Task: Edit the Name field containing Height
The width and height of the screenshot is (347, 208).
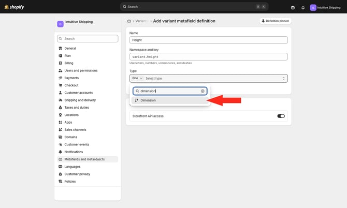Action: click(x=209, y=40)
